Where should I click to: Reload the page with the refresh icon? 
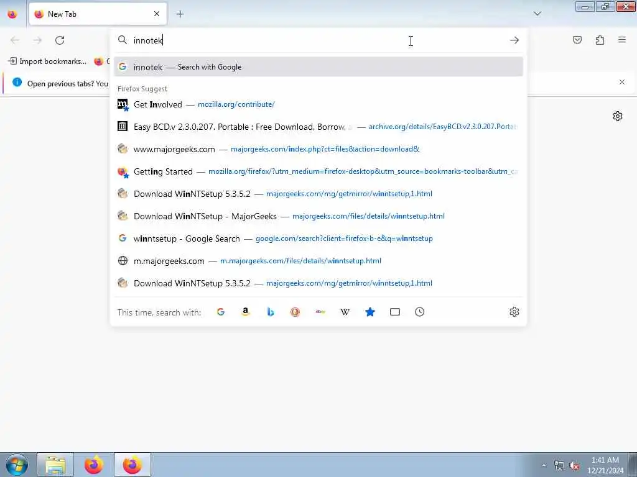(60, 40)
